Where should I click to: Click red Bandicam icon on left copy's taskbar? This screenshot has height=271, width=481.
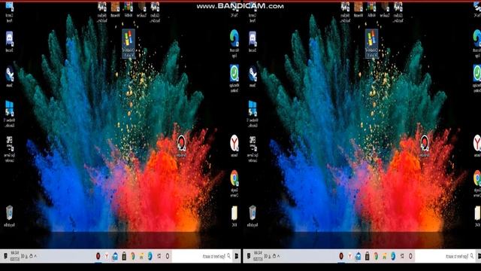98,256
